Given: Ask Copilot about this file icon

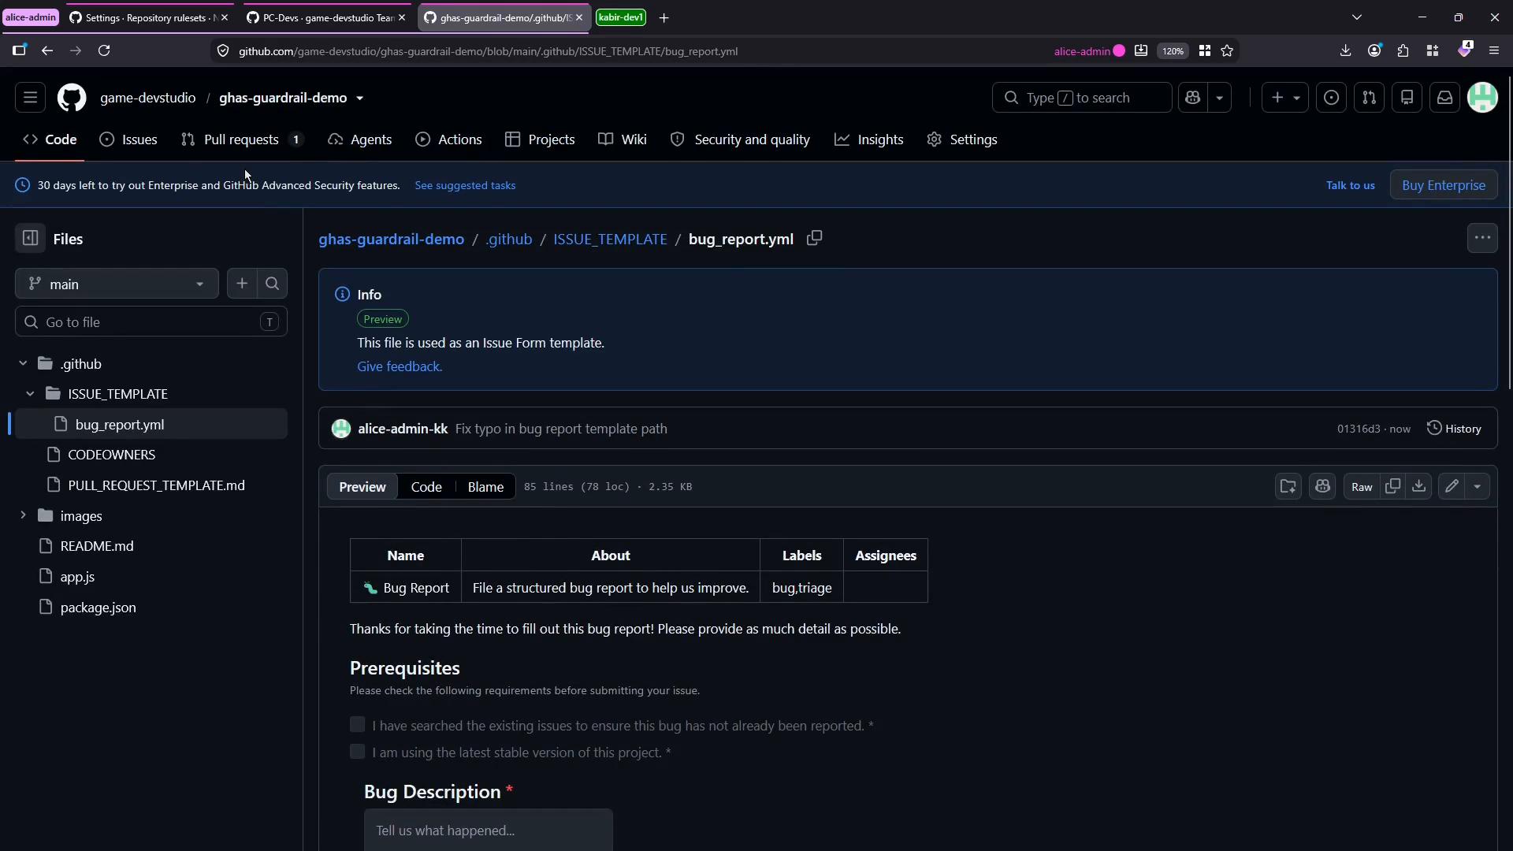Looking at the screenshot, I should [x=1322, y=487].
